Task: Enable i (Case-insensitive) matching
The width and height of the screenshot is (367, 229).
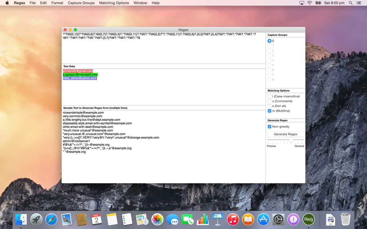Action: coord(269,96)
